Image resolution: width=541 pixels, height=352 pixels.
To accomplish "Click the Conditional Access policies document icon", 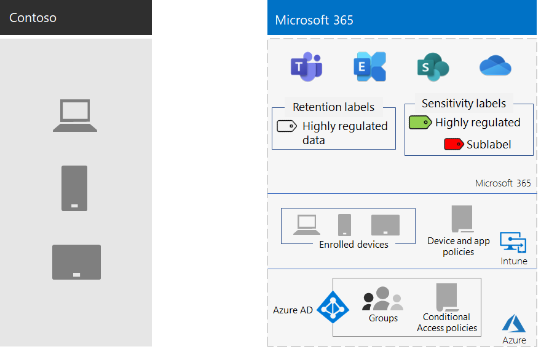I will pos(447,297).
